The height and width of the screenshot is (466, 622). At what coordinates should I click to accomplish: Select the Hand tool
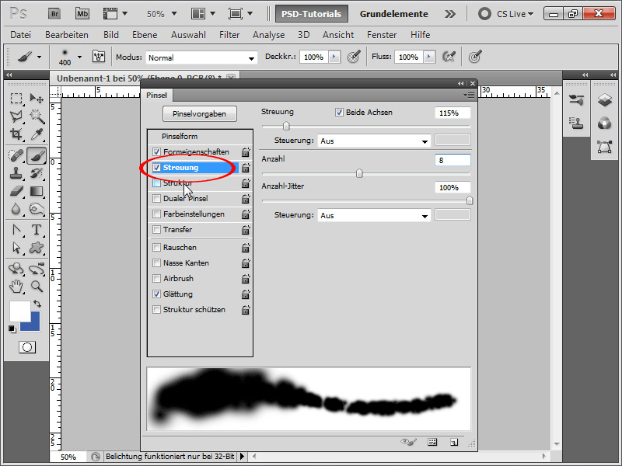(16, 287)
